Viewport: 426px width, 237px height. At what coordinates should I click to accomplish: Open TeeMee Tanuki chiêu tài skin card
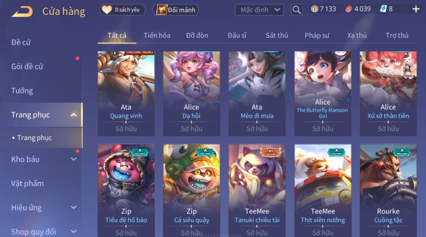click(x=257, y=190)
